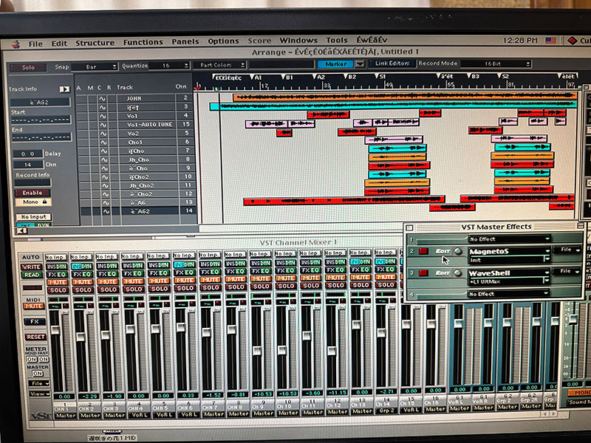Open the Options menu
Screen dimensions: 591x443
coord(224,41)
